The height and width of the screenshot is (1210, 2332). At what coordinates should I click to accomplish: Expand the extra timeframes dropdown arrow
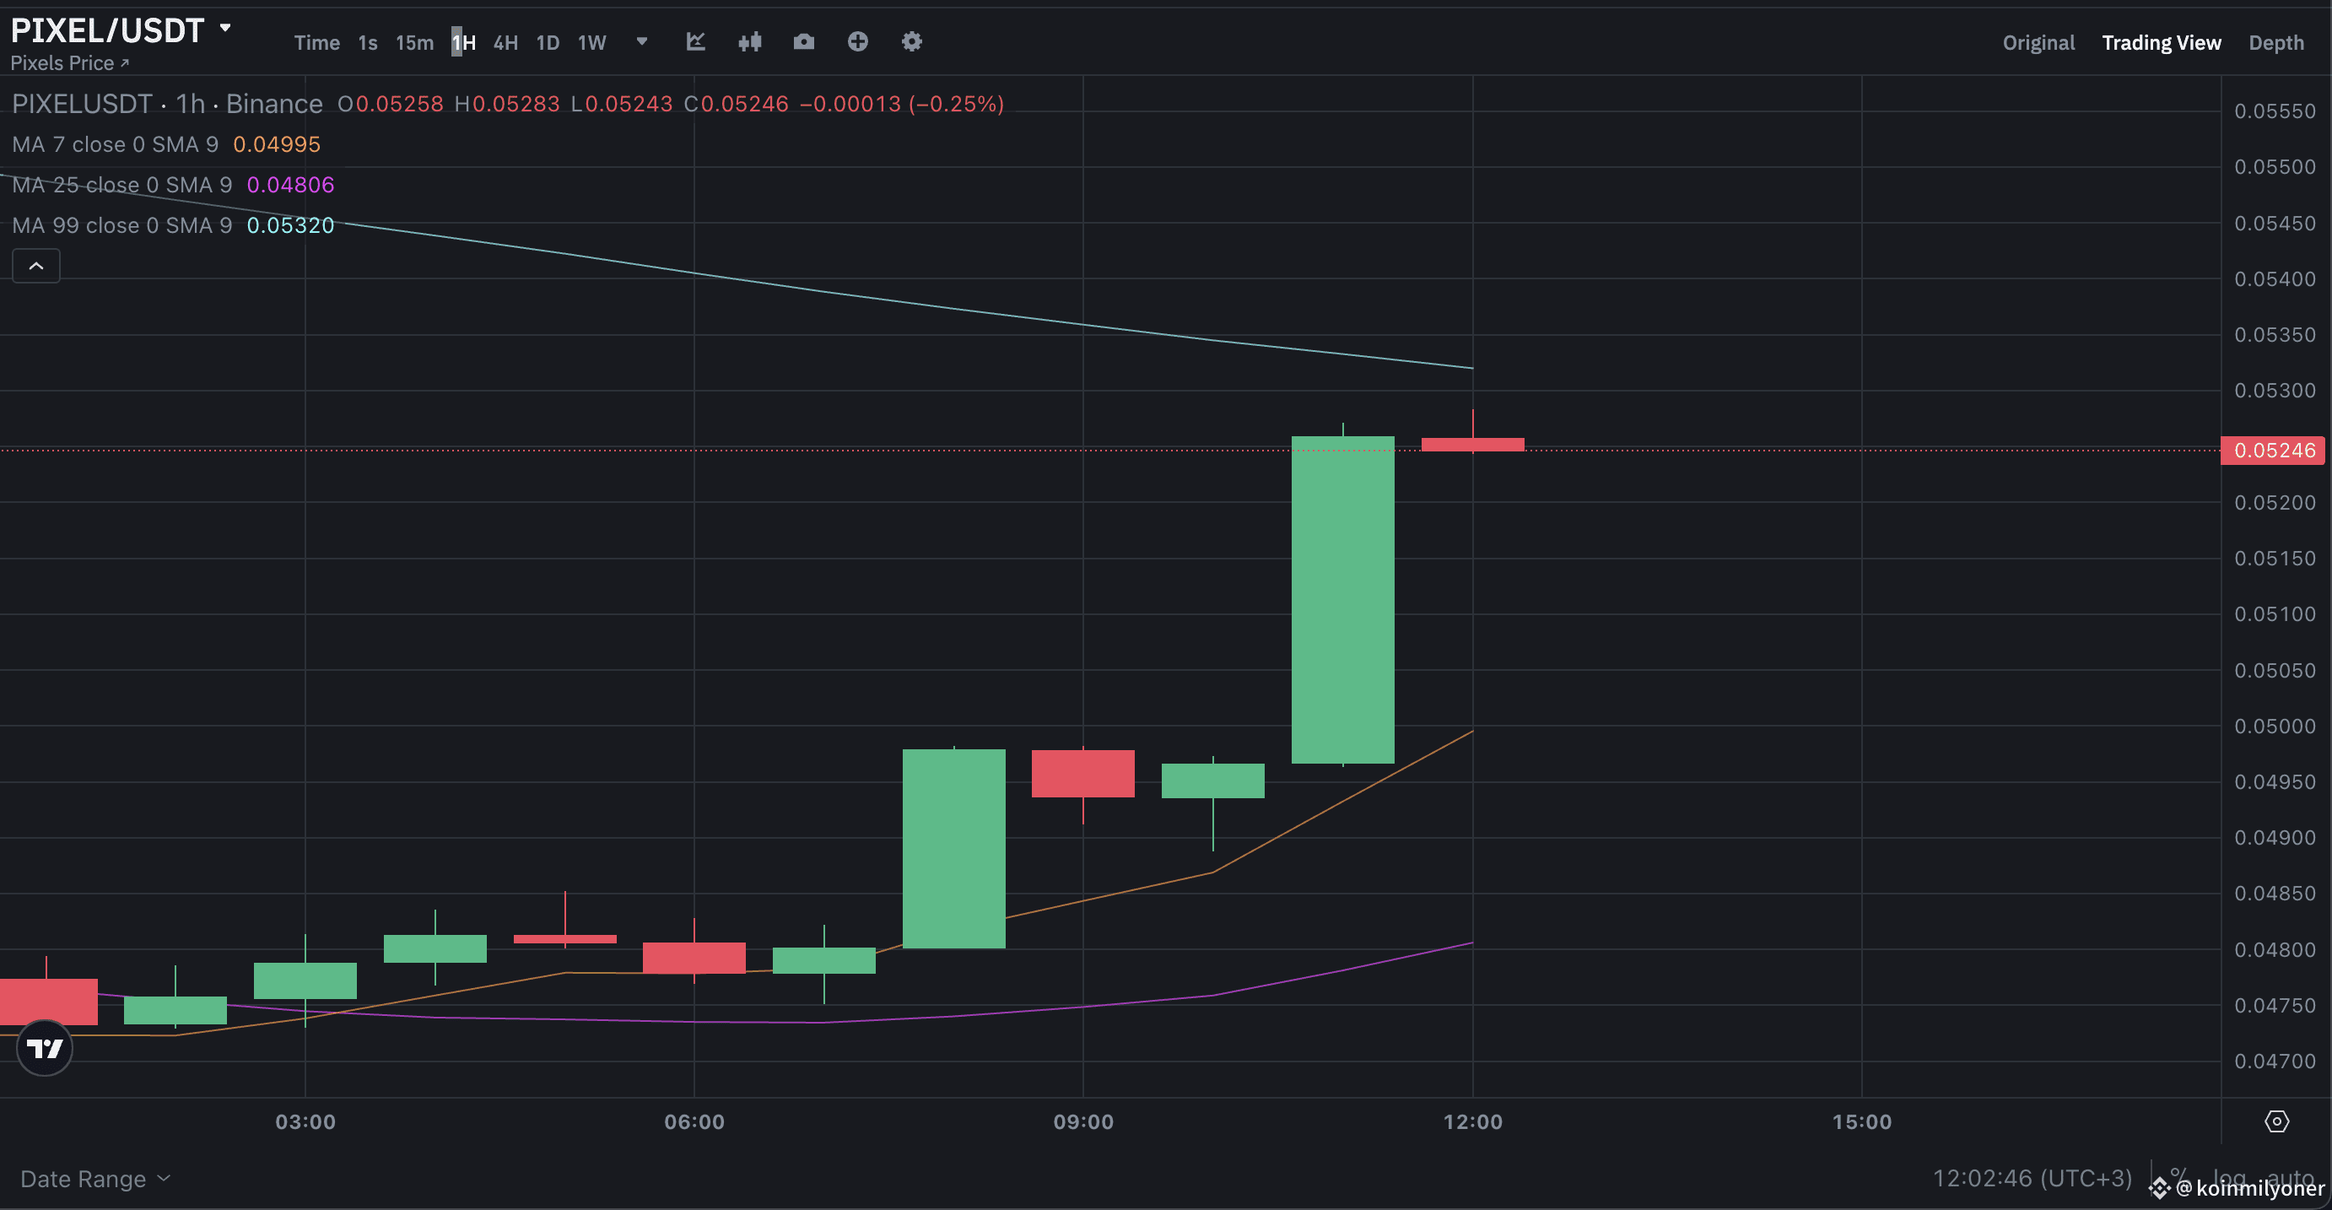(x=642, y=41)
